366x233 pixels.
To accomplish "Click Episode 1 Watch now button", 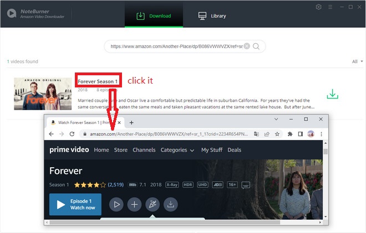I will [75, 204].
